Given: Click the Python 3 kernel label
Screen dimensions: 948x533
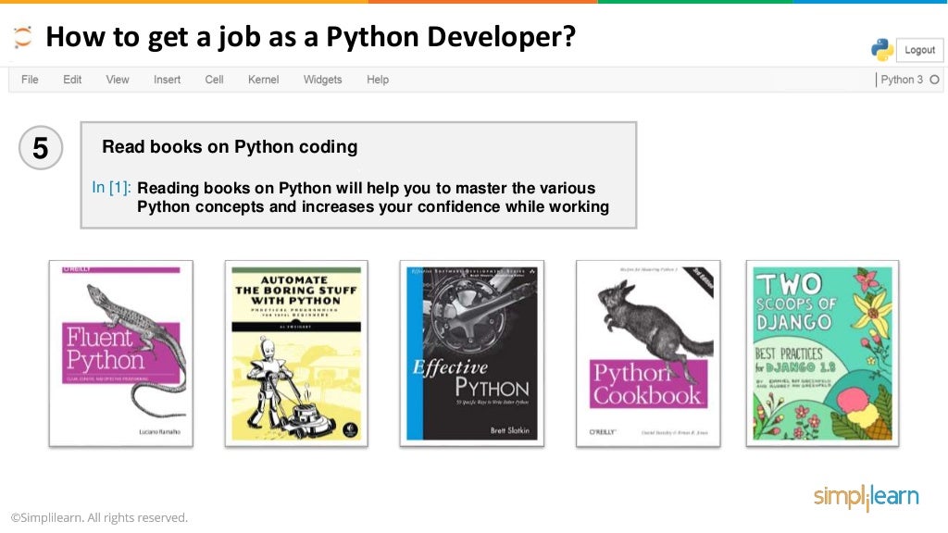Looking at the screenshot, I should click(x=902, y=80).
